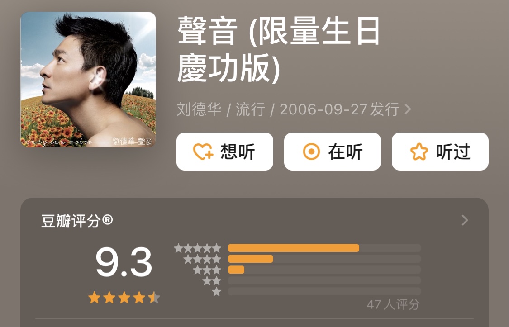Select the five-star rating bar
The width and height of the screenshot is (509, 327).
[x=324, y=248]
